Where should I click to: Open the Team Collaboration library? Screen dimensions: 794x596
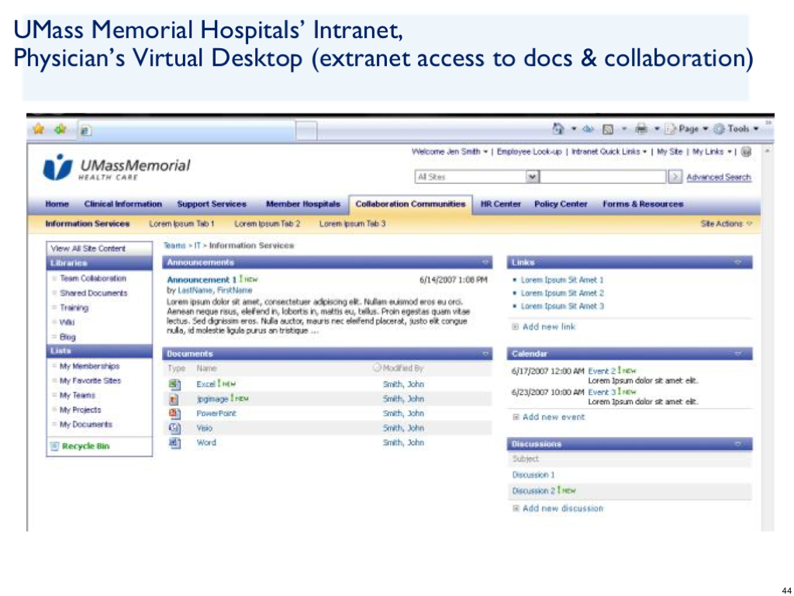point(93,279)
